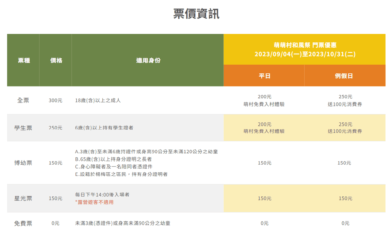Screen dimensions: 392x234
Task: Select the 學生票 holiday 送100元消費券 cell
Action: point(345,131)
